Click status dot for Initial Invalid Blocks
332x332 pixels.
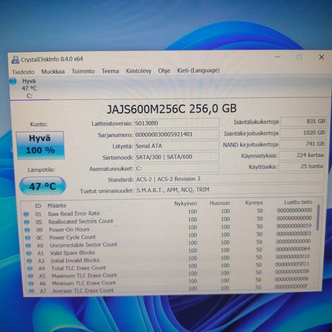click(29, 261)
